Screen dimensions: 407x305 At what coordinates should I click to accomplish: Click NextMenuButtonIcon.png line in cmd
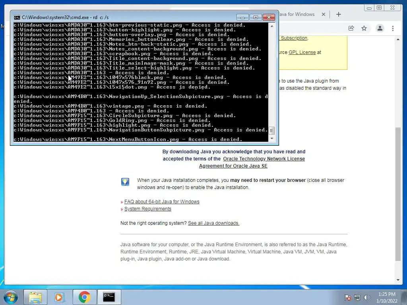128,139
